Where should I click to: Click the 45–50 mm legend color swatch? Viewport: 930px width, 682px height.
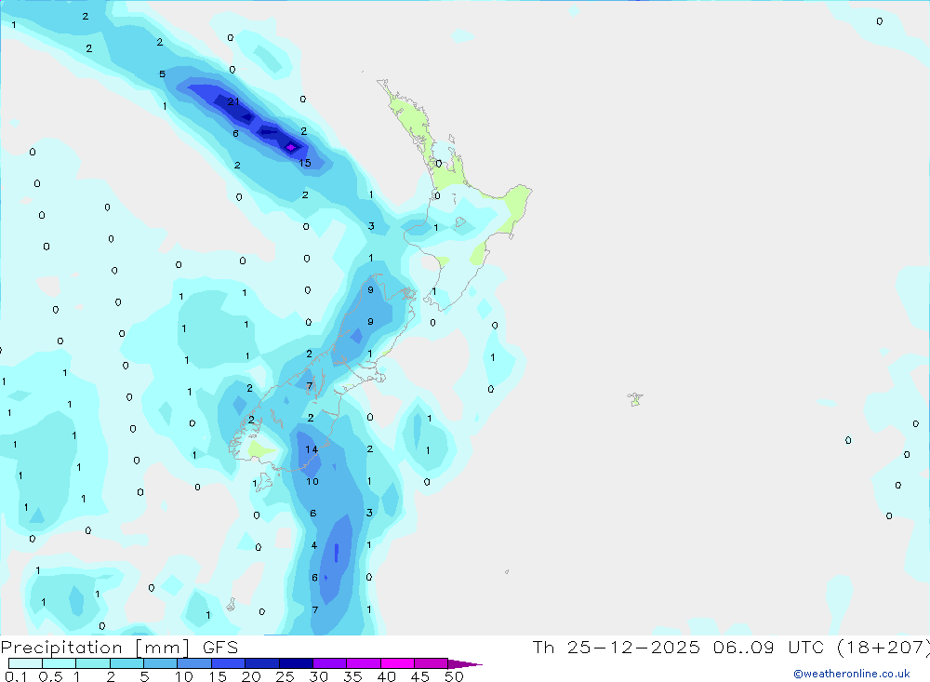pos(432,663)
